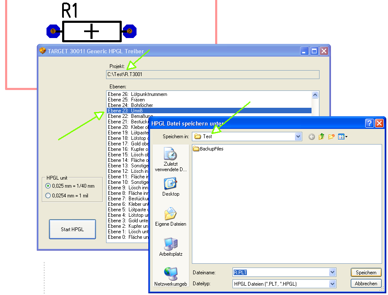Click Start HPGL button
The height and width of the screenshot is (295, 388).
click(x=72, y=229)
